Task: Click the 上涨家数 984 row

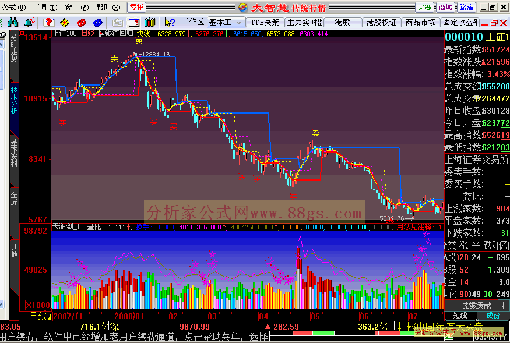Action: [477, 208]
